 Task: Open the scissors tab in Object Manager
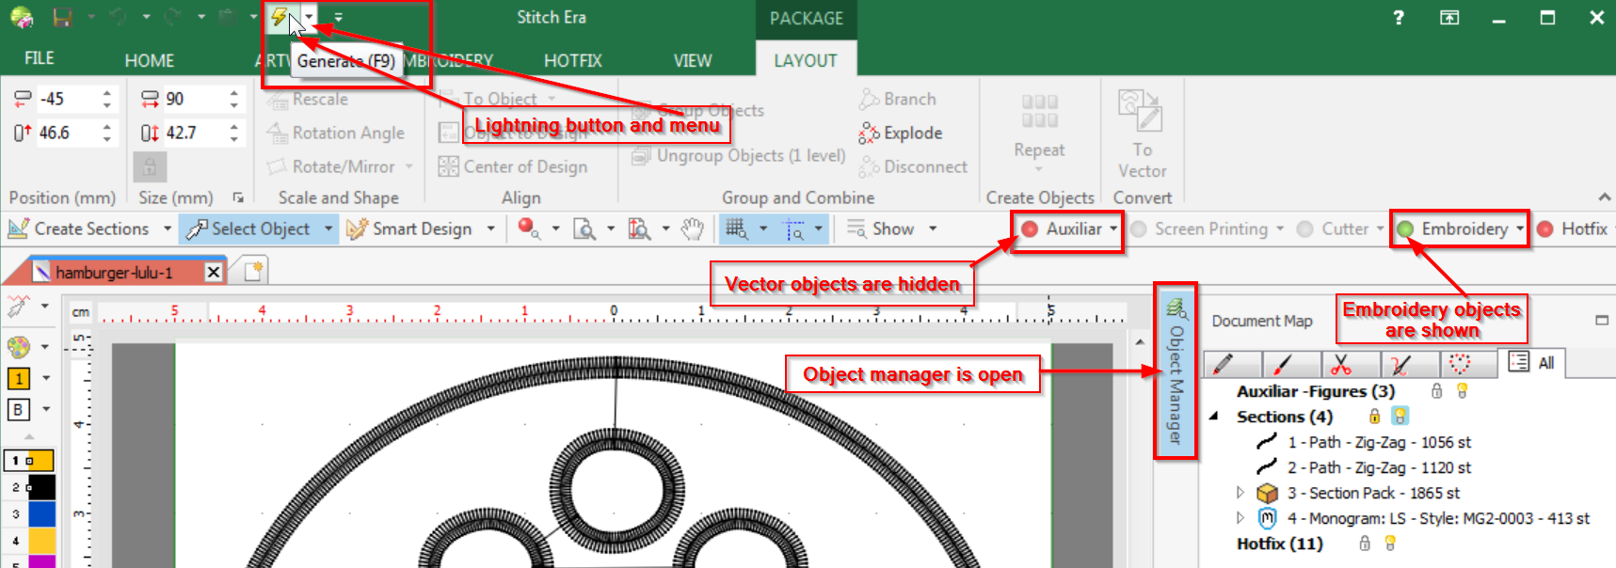click(1342, 364)
